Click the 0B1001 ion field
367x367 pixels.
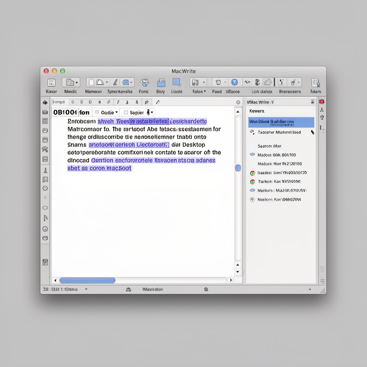[71, 112]
